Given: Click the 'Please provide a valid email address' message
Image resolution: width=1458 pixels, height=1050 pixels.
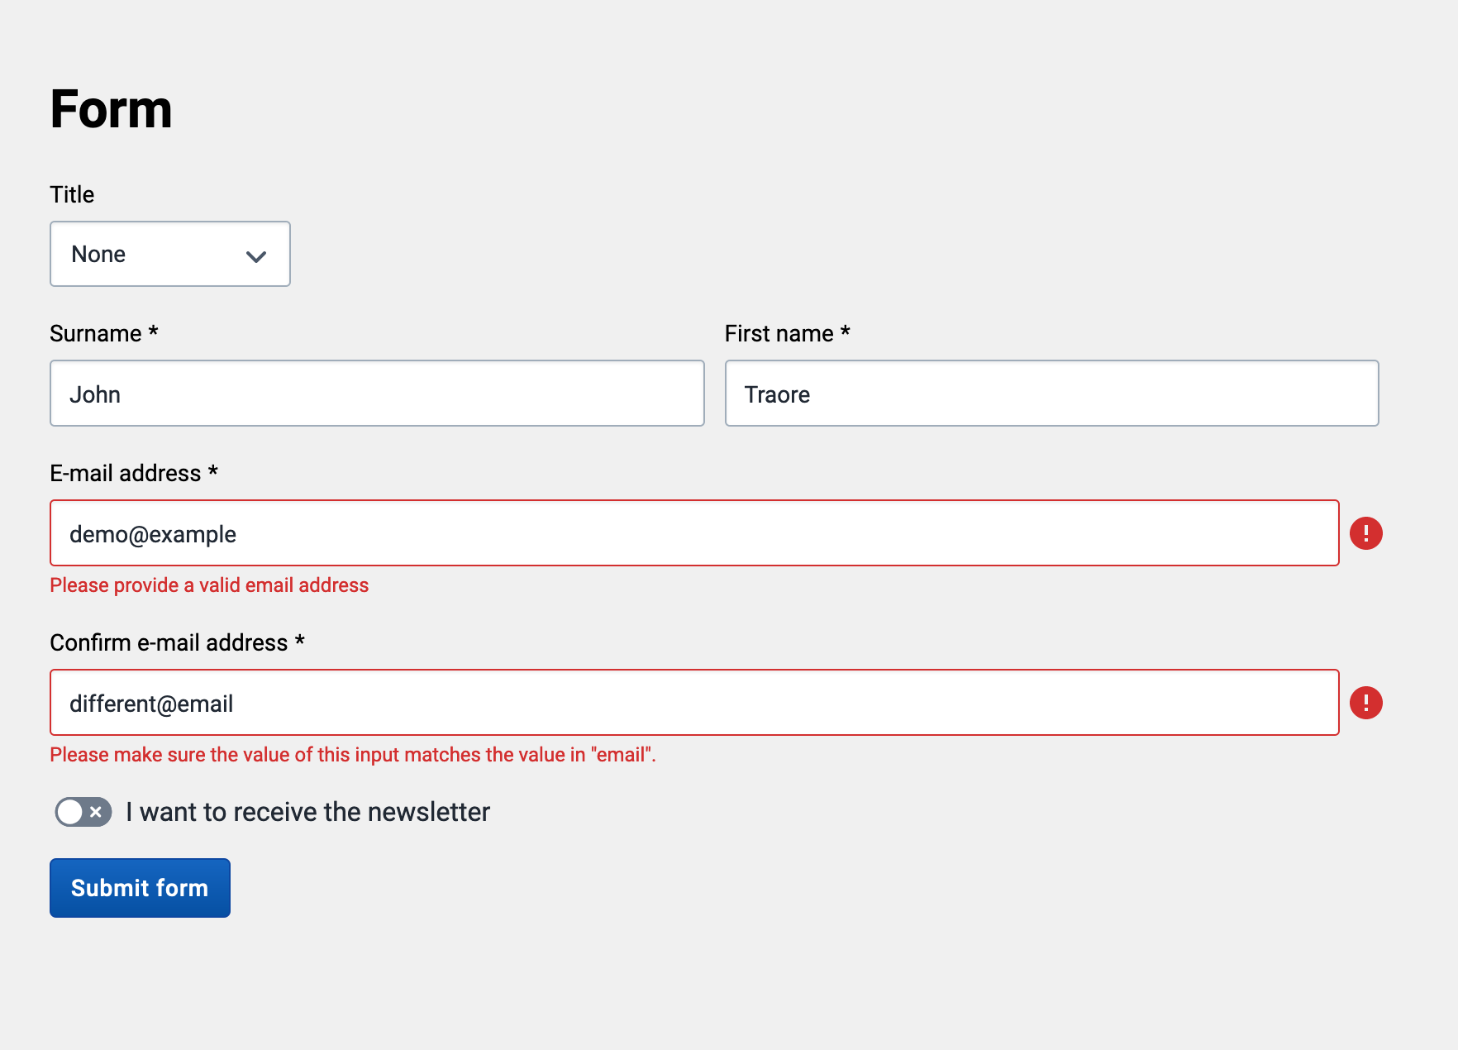Looking at the screenshot, I should pyautogui.click(x=209, y=585).
